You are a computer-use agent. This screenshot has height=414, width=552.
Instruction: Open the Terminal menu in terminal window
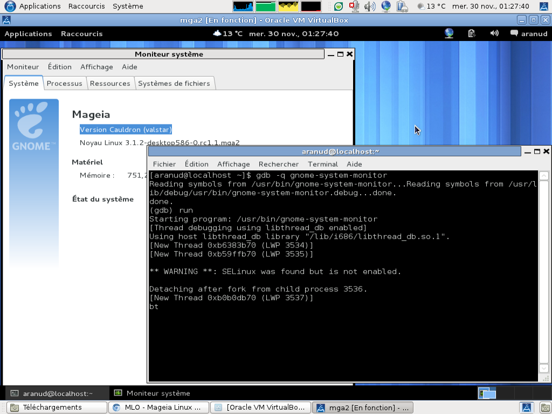(x=322, y=164)
